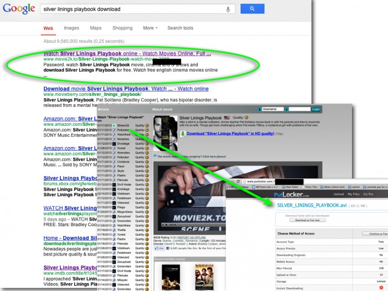Click the Google logo

[19, 9]
